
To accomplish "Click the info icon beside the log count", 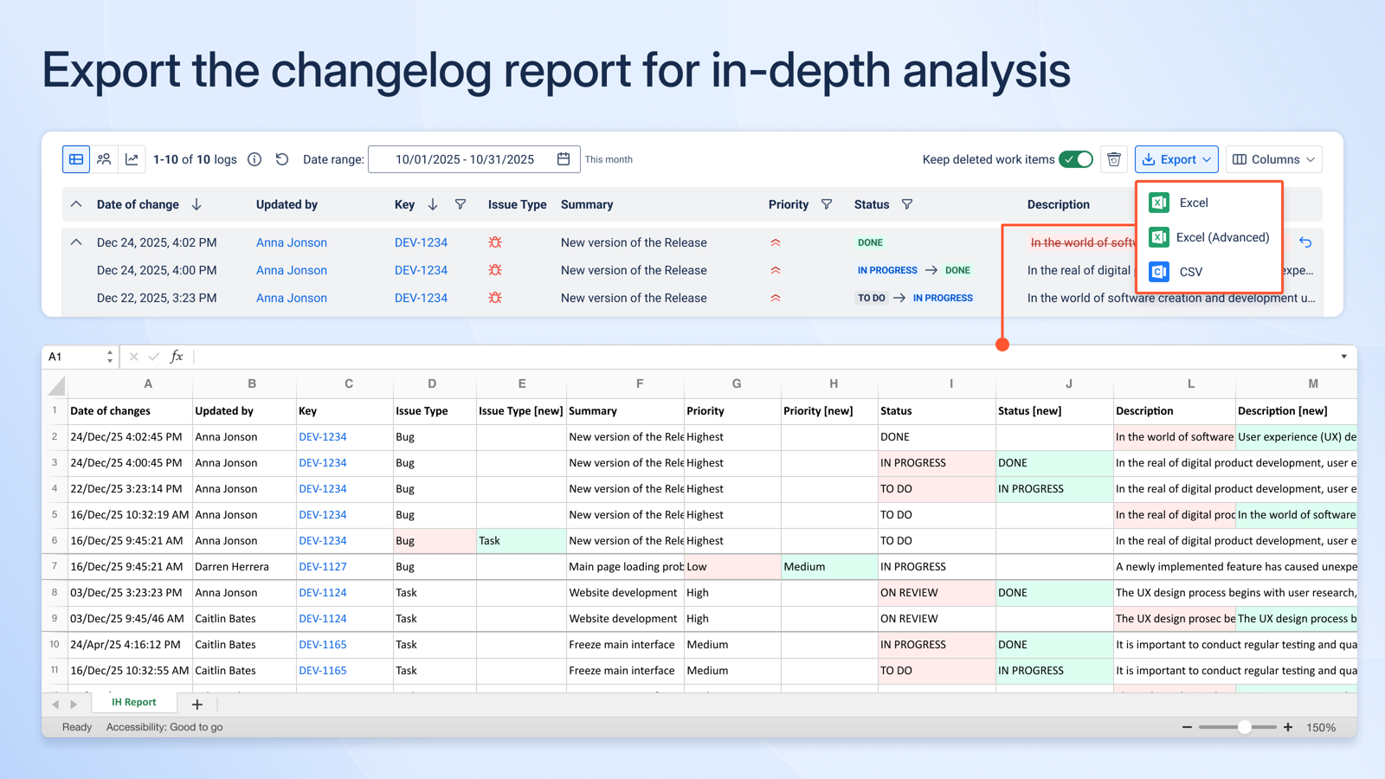I will (254, 159).
